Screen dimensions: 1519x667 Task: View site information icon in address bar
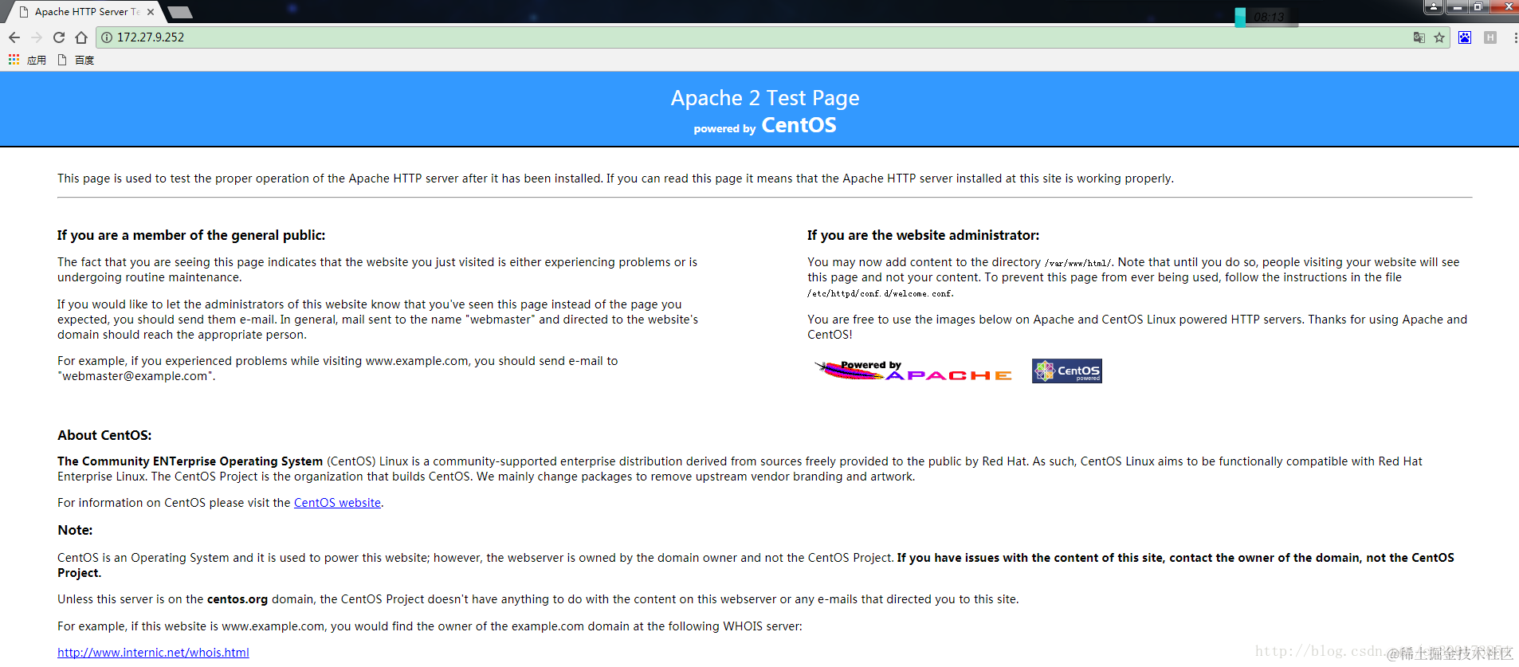[107, 37]
